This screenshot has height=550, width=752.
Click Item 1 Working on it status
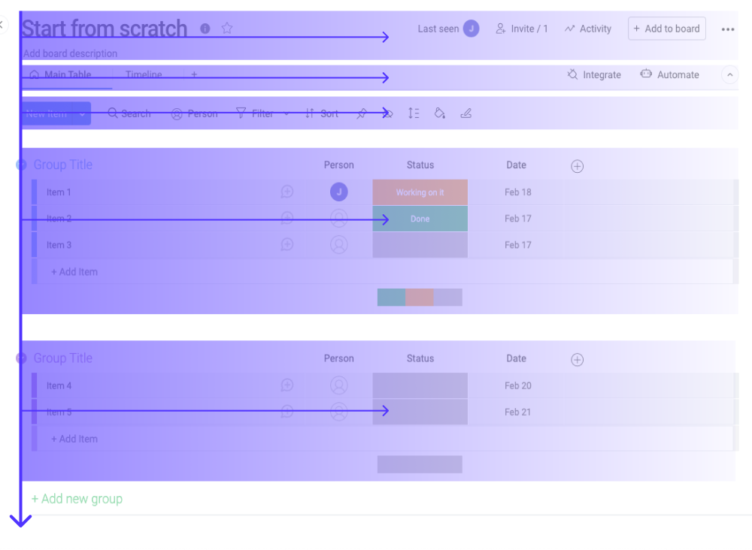tap(420, 192)
